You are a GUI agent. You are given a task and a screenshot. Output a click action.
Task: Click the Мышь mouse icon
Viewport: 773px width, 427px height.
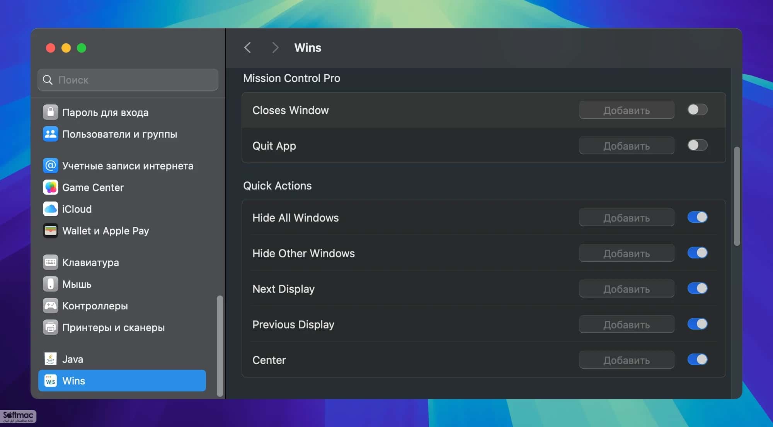[50, 284]
